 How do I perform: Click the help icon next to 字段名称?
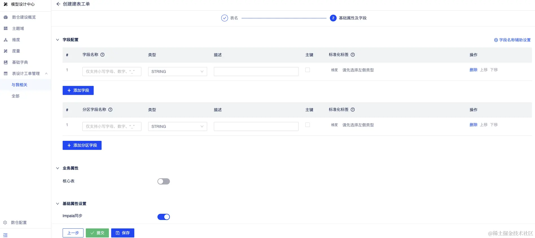click(x=102, y=55)
